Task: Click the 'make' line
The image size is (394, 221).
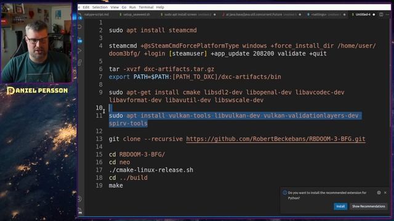Action: 116,185
